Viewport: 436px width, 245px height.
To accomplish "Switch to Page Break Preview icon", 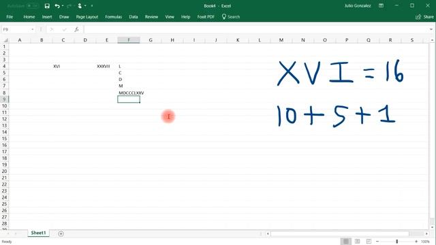I will (369, 242).
